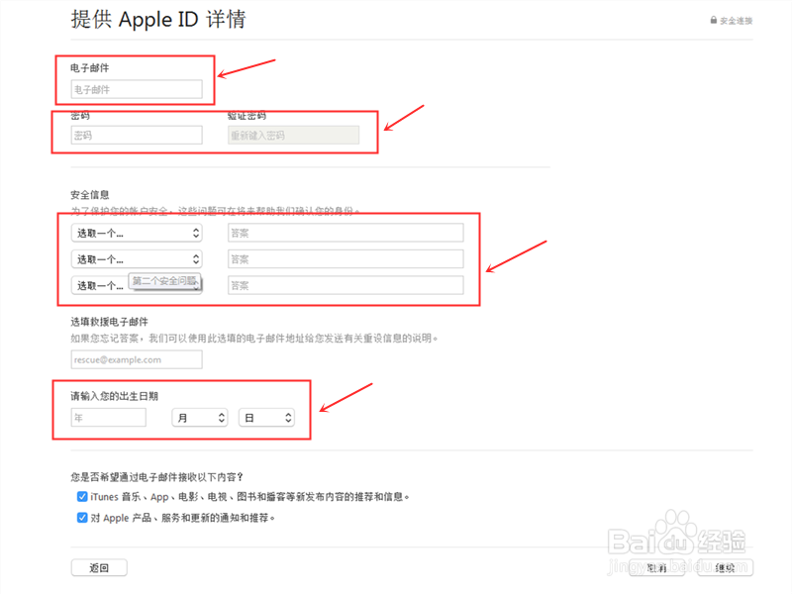Image resolution: width=792 pixels, height=594 pixels.
Task: Click the first 答案 answer field
Action: (346, 233)
